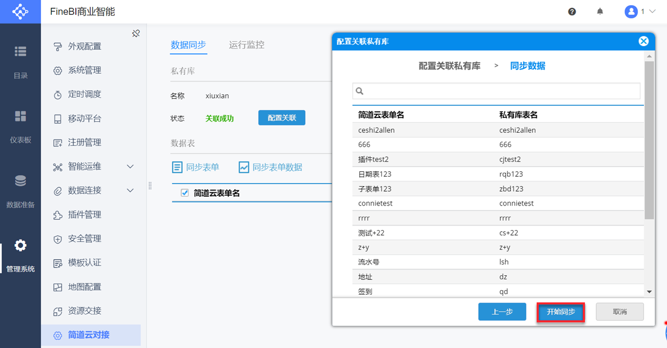The width and height of the screenshot is (667, 348).
Task: Click the 上一步 previous step button
Action: [502, 312]
